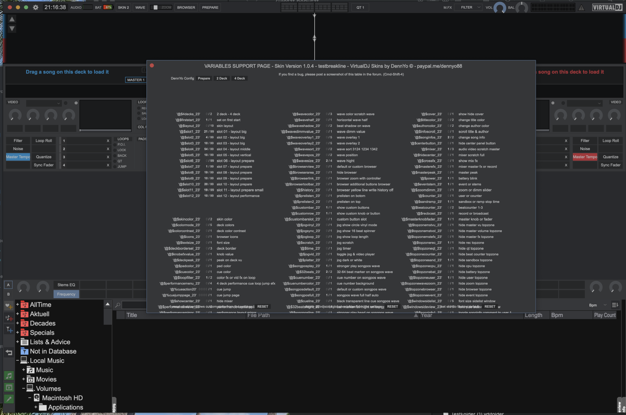Click the browser search input field

point(134,305)
